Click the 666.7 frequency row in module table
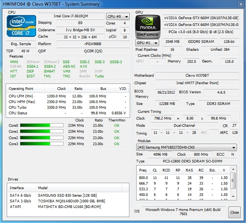 pos(183,183)
